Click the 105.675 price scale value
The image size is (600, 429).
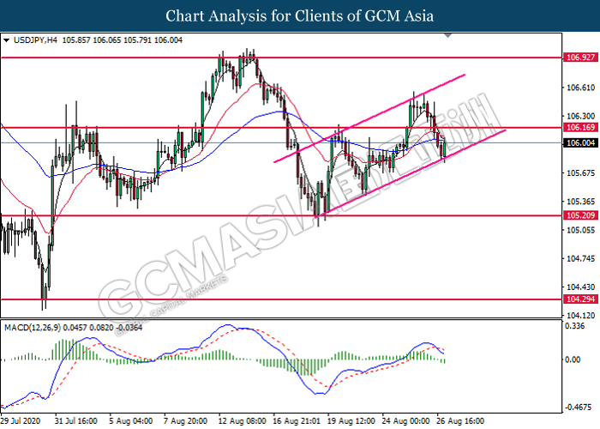tap(580, 173)
